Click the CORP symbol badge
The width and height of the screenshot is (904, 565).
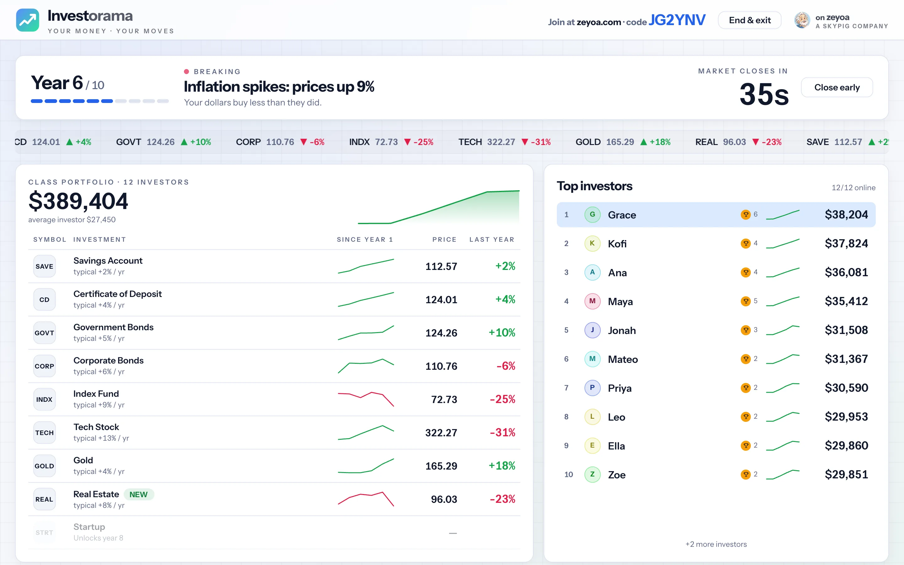coord(45,366)
